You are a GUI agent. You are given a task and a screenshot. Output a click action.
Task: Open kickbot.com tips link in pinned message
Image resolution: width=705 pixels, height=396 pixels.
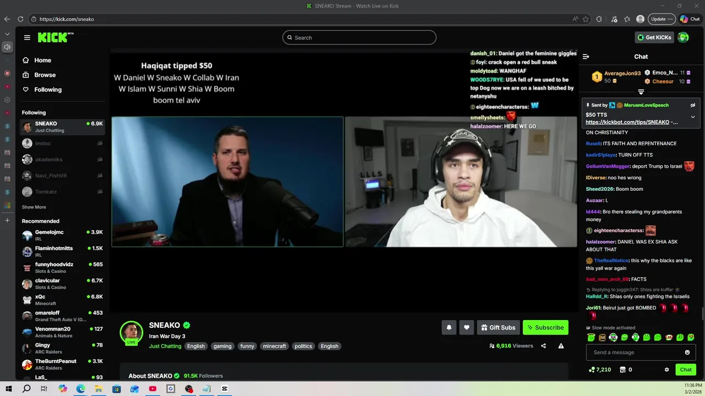pos(627,122)
